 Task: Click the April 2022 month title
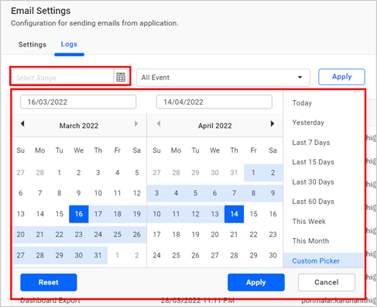click(x=214, y=126)
